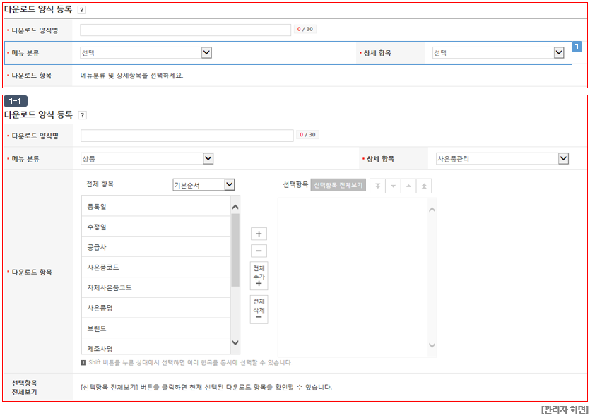The width and height of the screenshot is (590, 418).
Task: Select 공급사 in the 전체 항목 list
Action: [155, 247]
